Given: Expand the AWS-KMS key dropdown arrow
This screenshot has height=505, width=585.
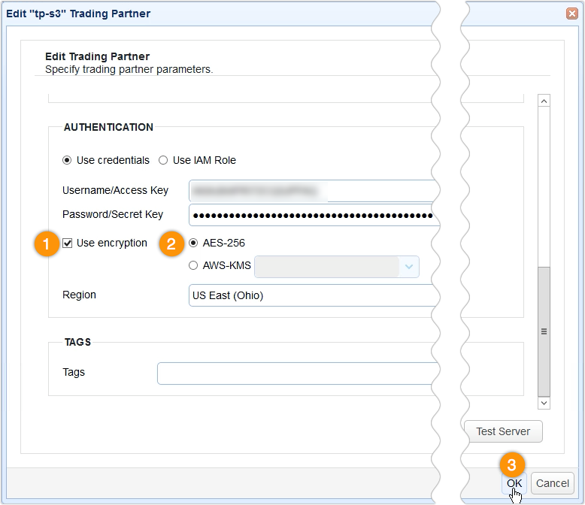Looking at the screenshot, I should click(409, 266).
